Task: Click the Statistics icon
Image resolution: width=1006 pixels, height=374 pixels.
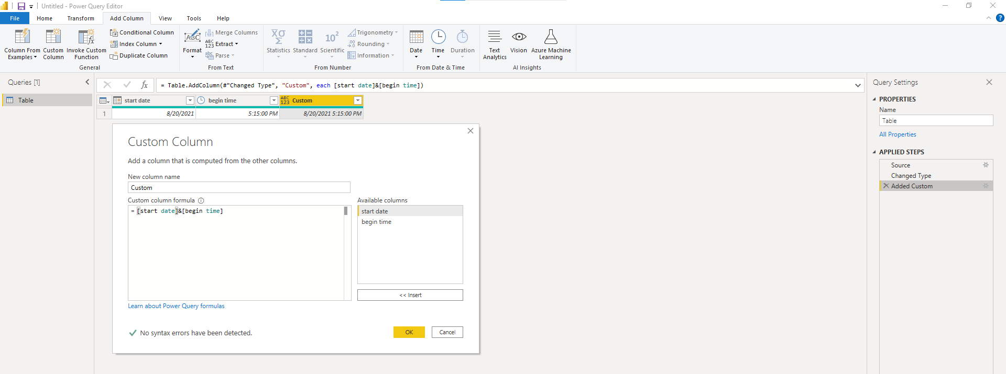Action: (278, 37)
